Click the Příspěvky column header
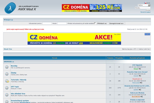This screenshot has height=103, width=154. tap(119, 58)
